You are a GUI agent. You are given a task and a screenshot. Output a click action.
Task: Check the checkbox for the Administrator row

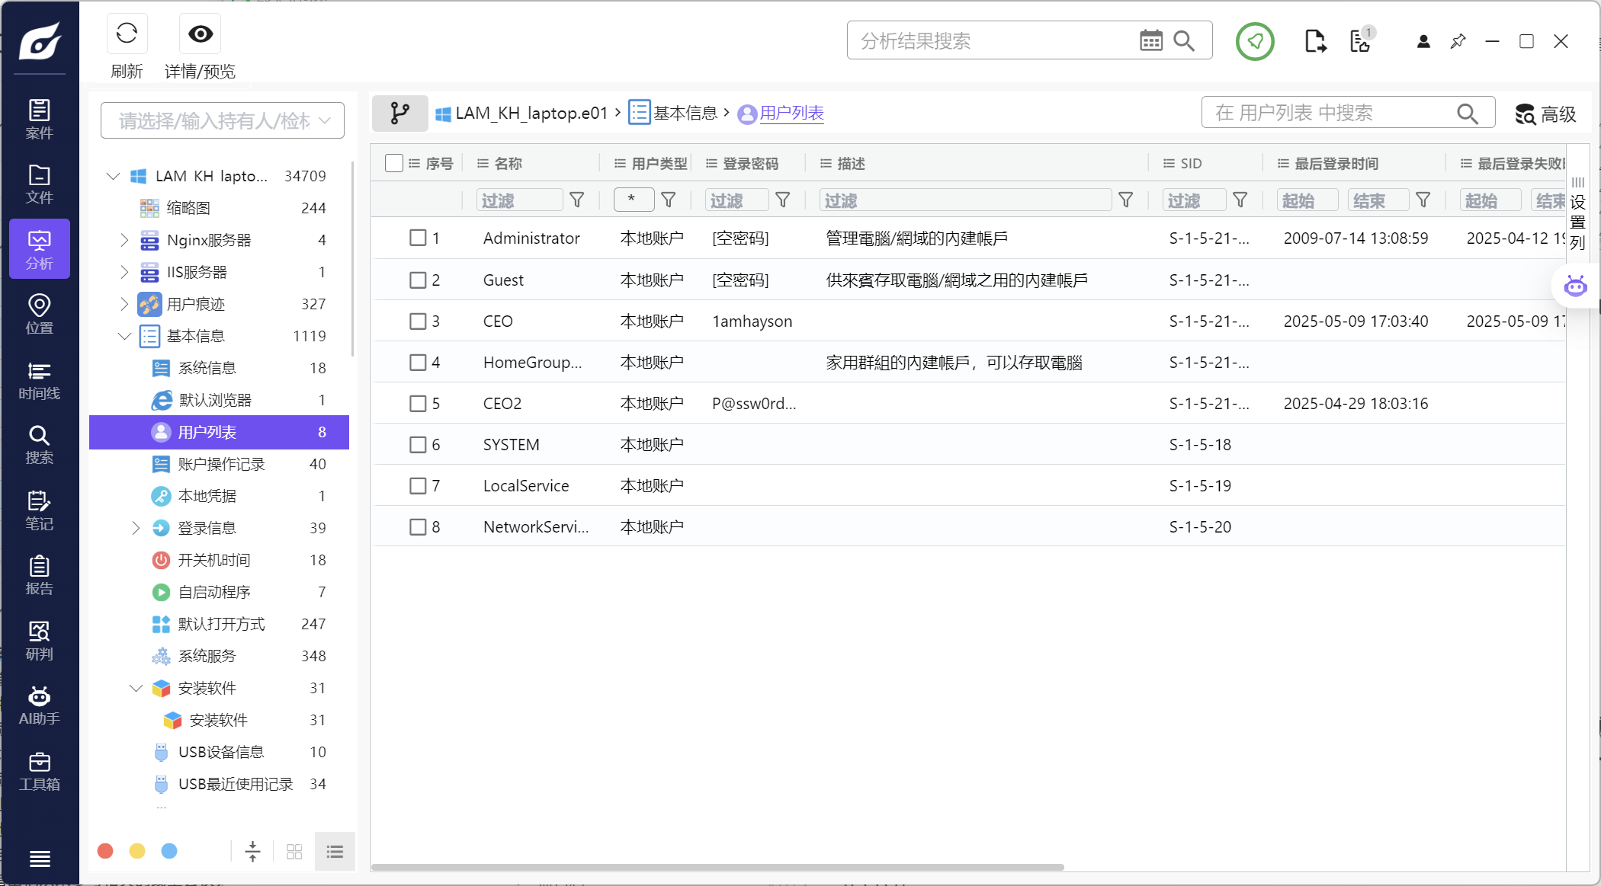point(418,238)
